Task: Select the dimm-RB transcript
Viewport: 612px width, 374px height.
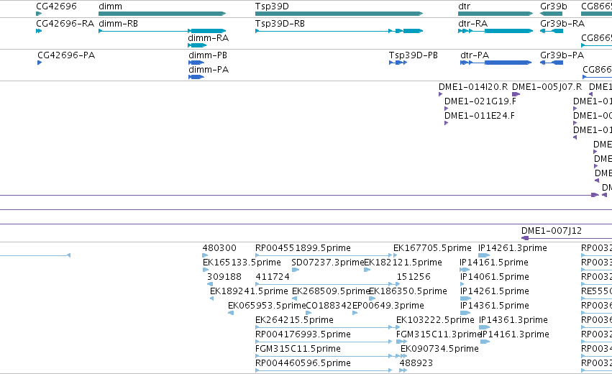Action: (x=163, y=31)
